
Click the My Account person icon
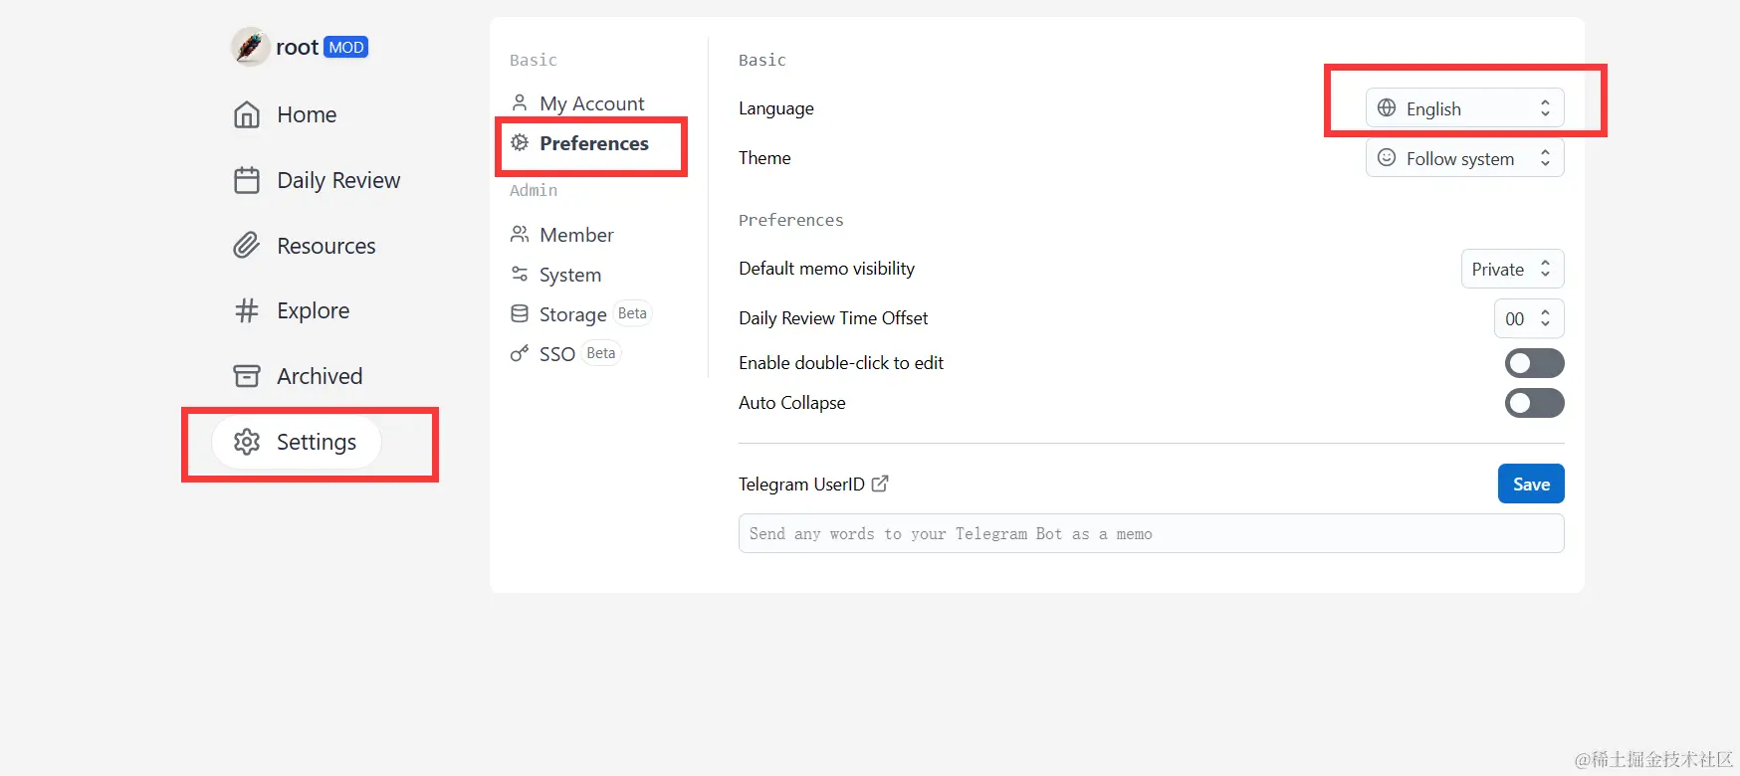tap(520, 102)
